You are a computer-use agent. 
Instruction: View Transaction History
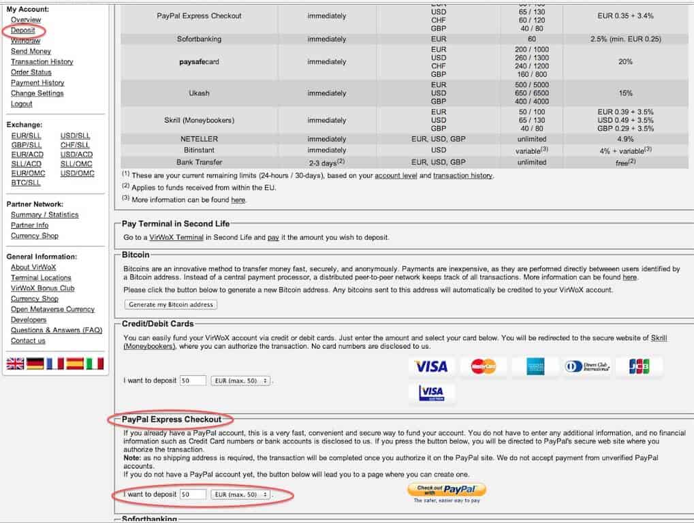(42, 62)
